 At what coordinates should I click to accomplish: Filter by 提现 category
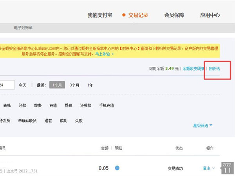pyautogui.click(x=69, y=105)
